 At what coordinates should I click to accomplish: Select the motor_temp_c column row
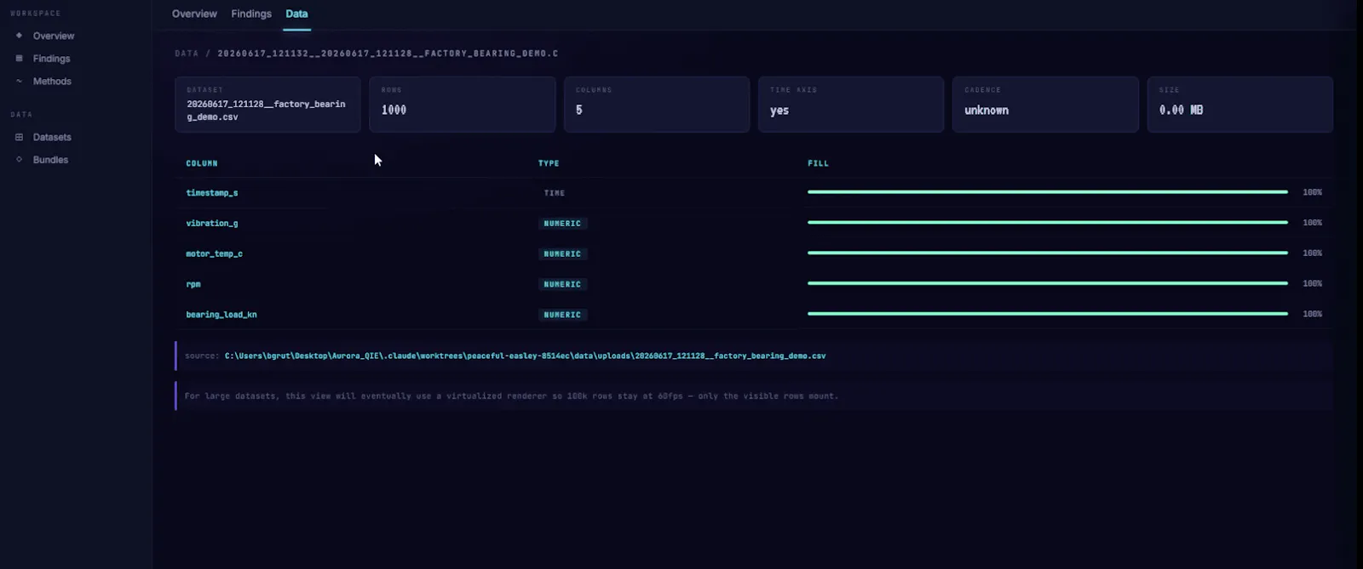tap(754, 253)
